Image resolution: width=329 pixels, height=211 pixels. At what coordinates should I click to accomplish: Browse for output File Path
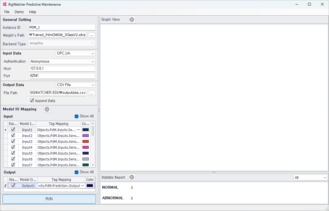point(91,93)
